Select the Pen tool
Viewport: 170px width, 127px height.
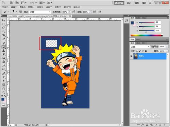[4, 73]
